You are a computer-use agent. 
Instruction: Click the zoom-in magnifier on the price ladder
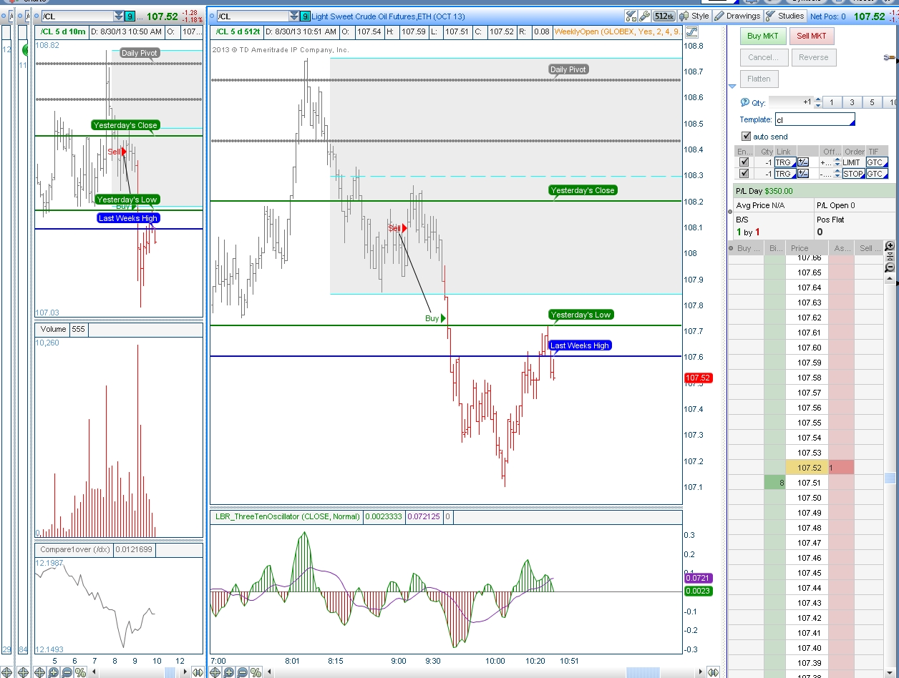click(890, 247)
